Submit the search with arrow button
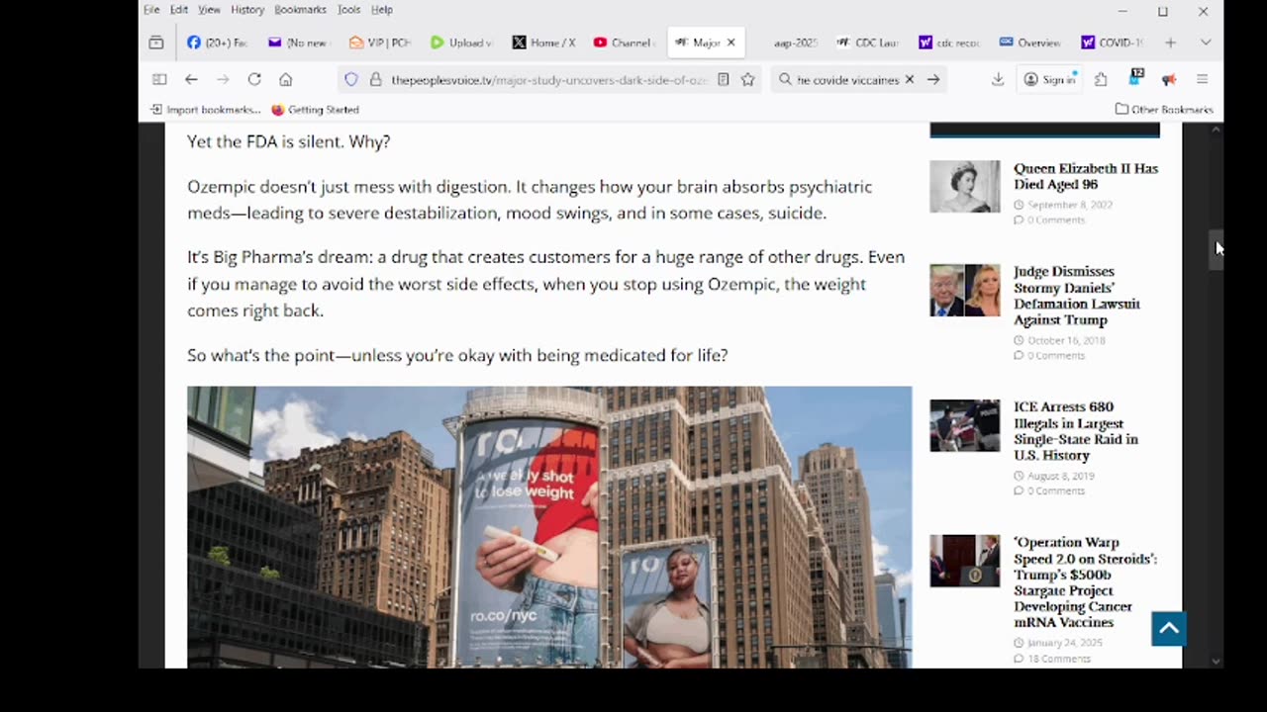This screenshot has width=1267, height=712. click(x=933, y=79)
